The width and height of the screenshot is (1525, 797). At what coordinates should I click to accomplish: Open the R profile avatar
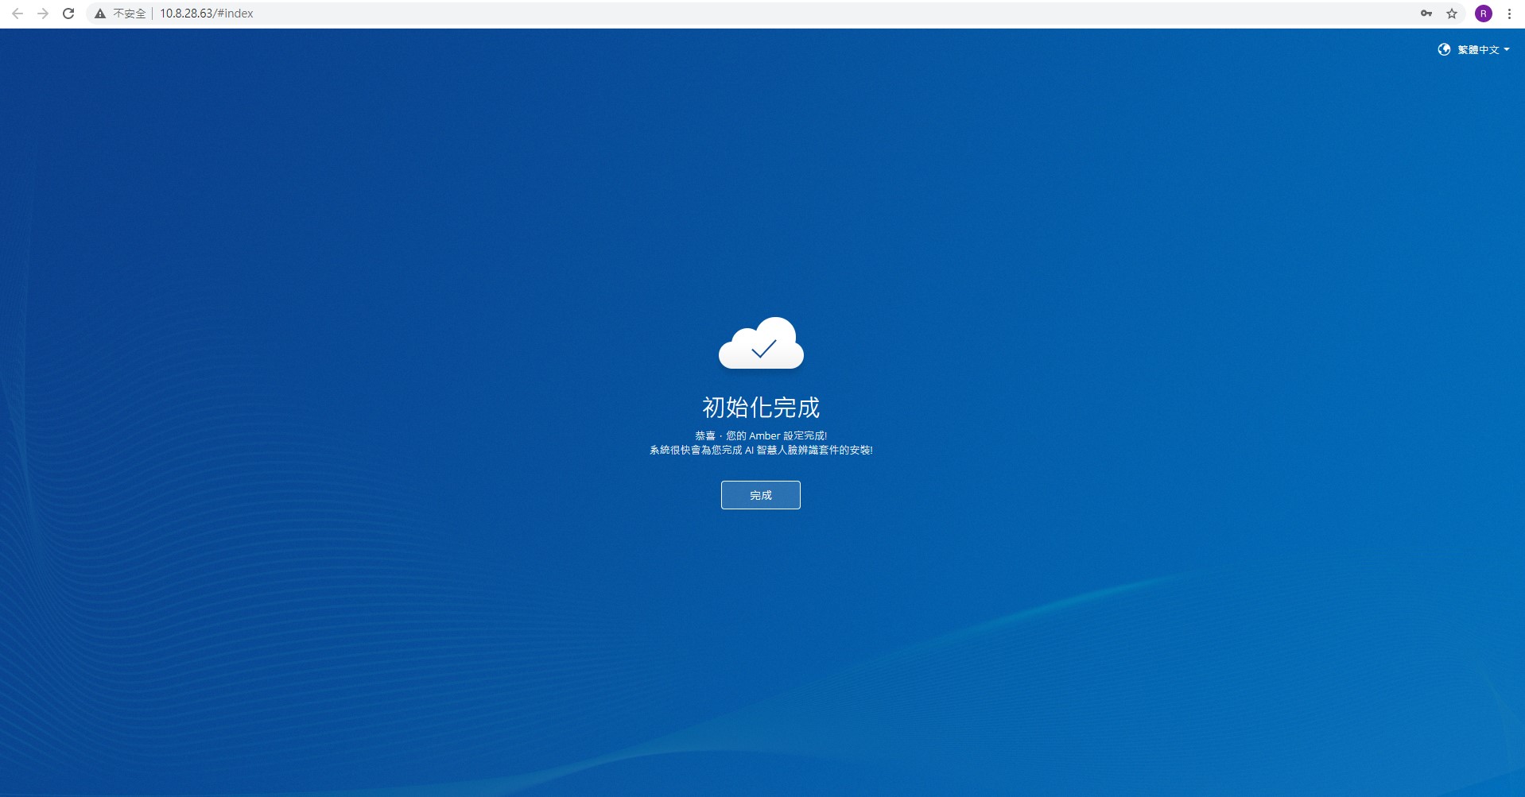click(x=1484, y=14)
